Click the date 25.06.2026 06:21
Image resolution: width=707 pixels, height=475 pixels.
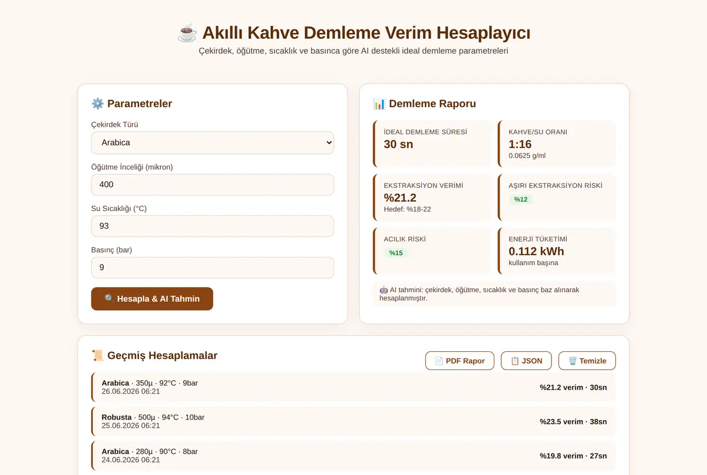pos(131,425)
